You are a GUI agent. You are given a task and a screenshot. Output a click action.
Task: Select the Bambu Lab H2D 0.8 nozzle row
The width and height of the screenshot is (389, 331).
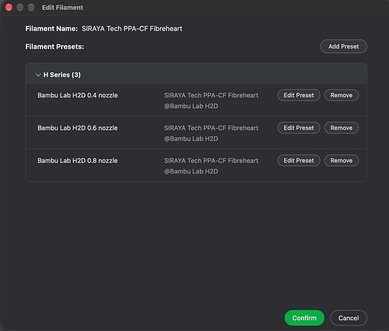tap(196, 165)
